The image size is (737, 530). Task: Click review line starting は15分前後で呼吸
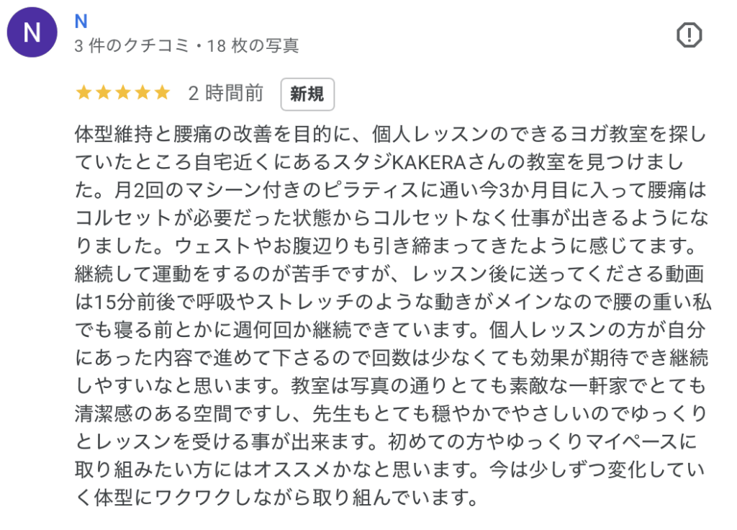click(x=393, y=302)
